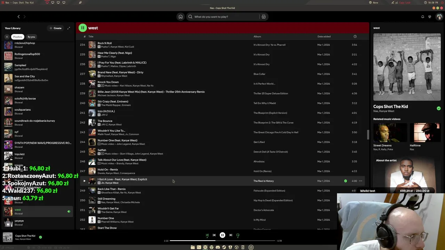Open 'The Blueprint (Explicit Version)' album
The width and height of the screenshot is (445, 250).
[270, 113]
